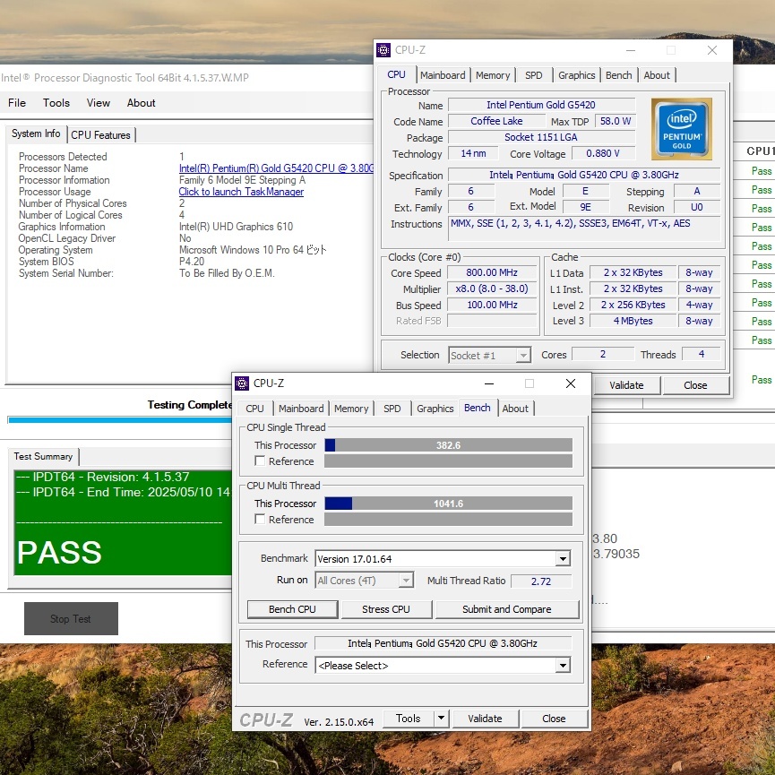Click the Code Name value Coffee Lake

[x=496, y=121]
